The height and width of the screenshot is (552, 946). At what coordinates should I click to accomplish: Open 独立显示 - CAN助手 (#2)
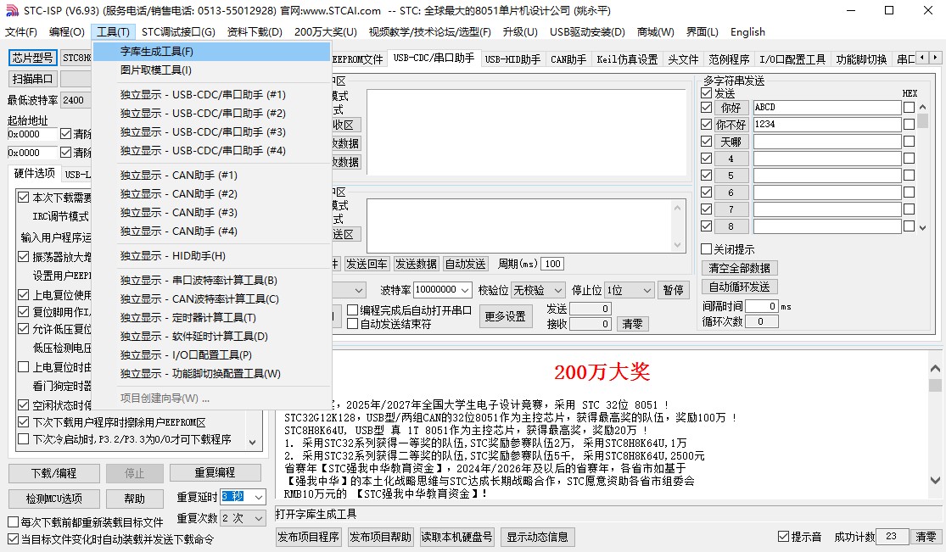[212, 194]
